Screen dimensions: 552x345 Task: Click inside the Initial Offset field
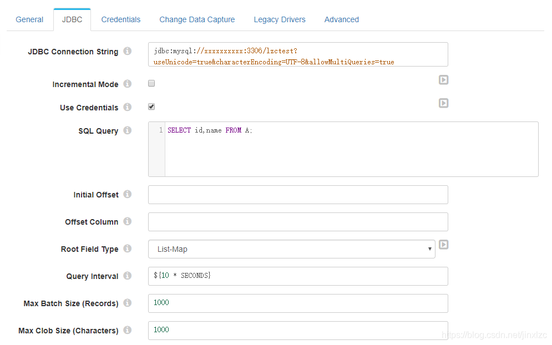point(297,195)
